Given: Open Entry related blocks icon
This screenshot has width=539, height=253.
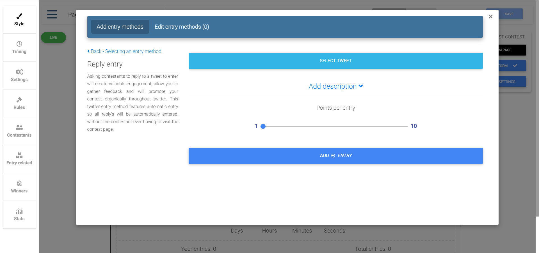Looking at the screenshot, I should tap(19, 155).
